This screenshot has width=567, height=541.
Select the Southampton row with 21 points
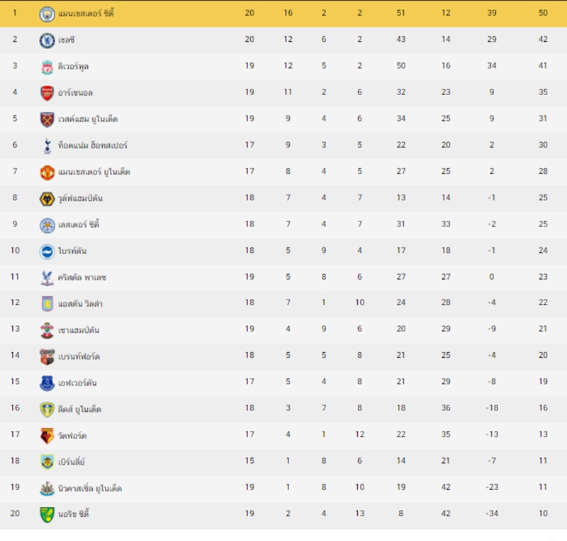point(283,329)
